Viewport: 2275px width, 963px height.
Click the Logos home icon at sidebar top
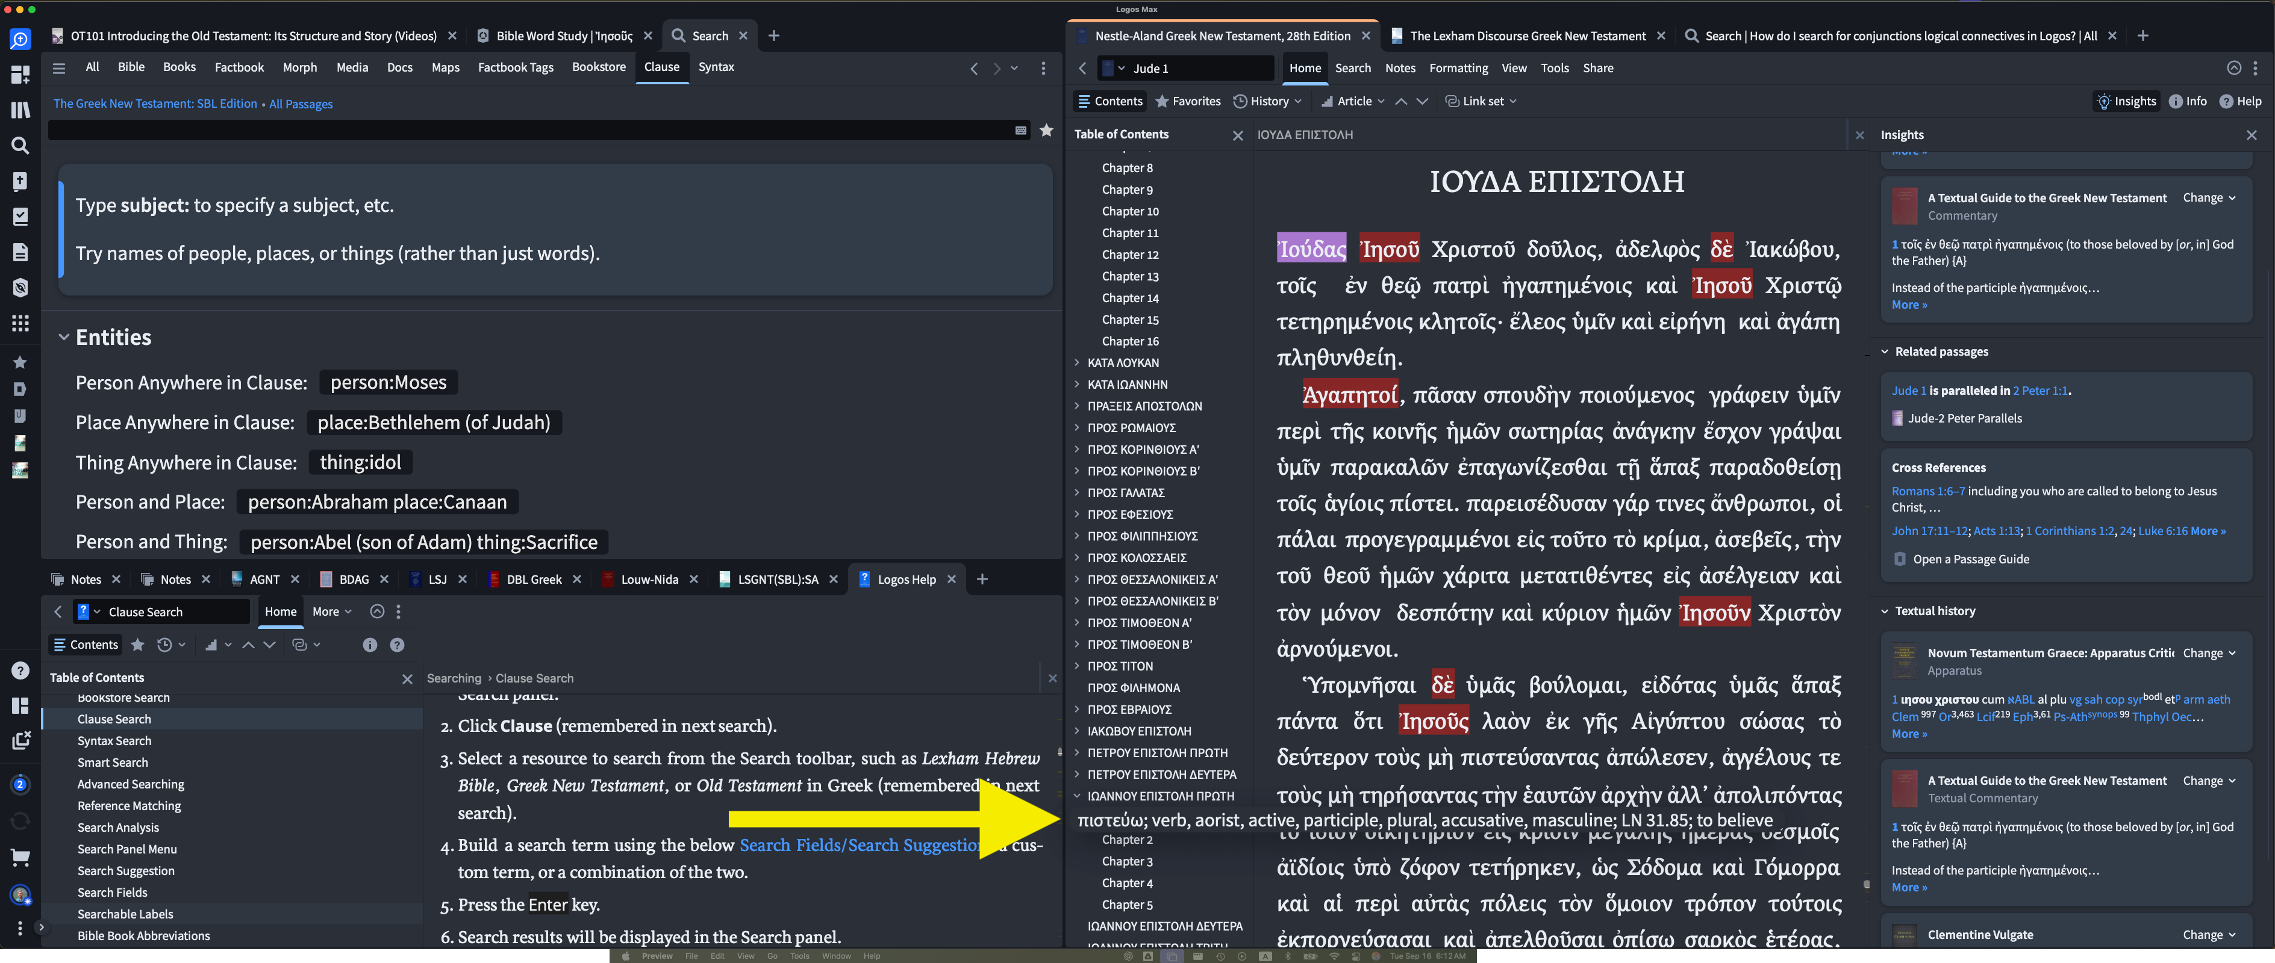tap(19, 39)
